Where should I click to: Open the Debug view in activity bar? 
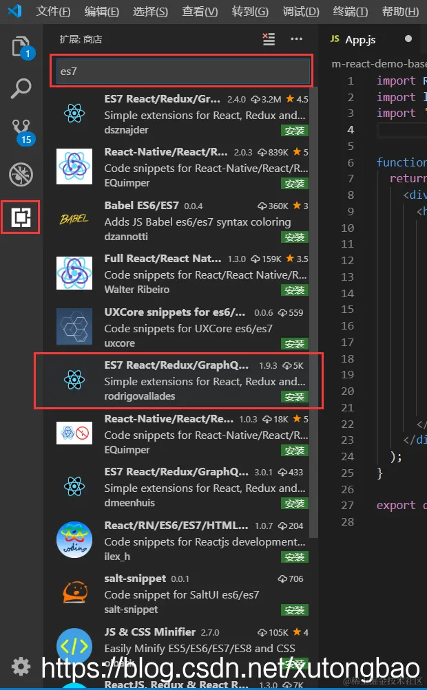click(21, 175)
